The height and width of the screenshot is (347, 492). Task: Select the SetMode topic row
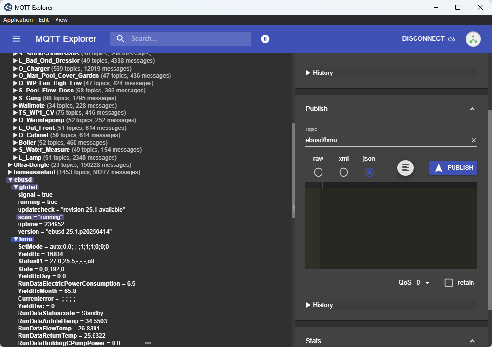pos(63,247)
